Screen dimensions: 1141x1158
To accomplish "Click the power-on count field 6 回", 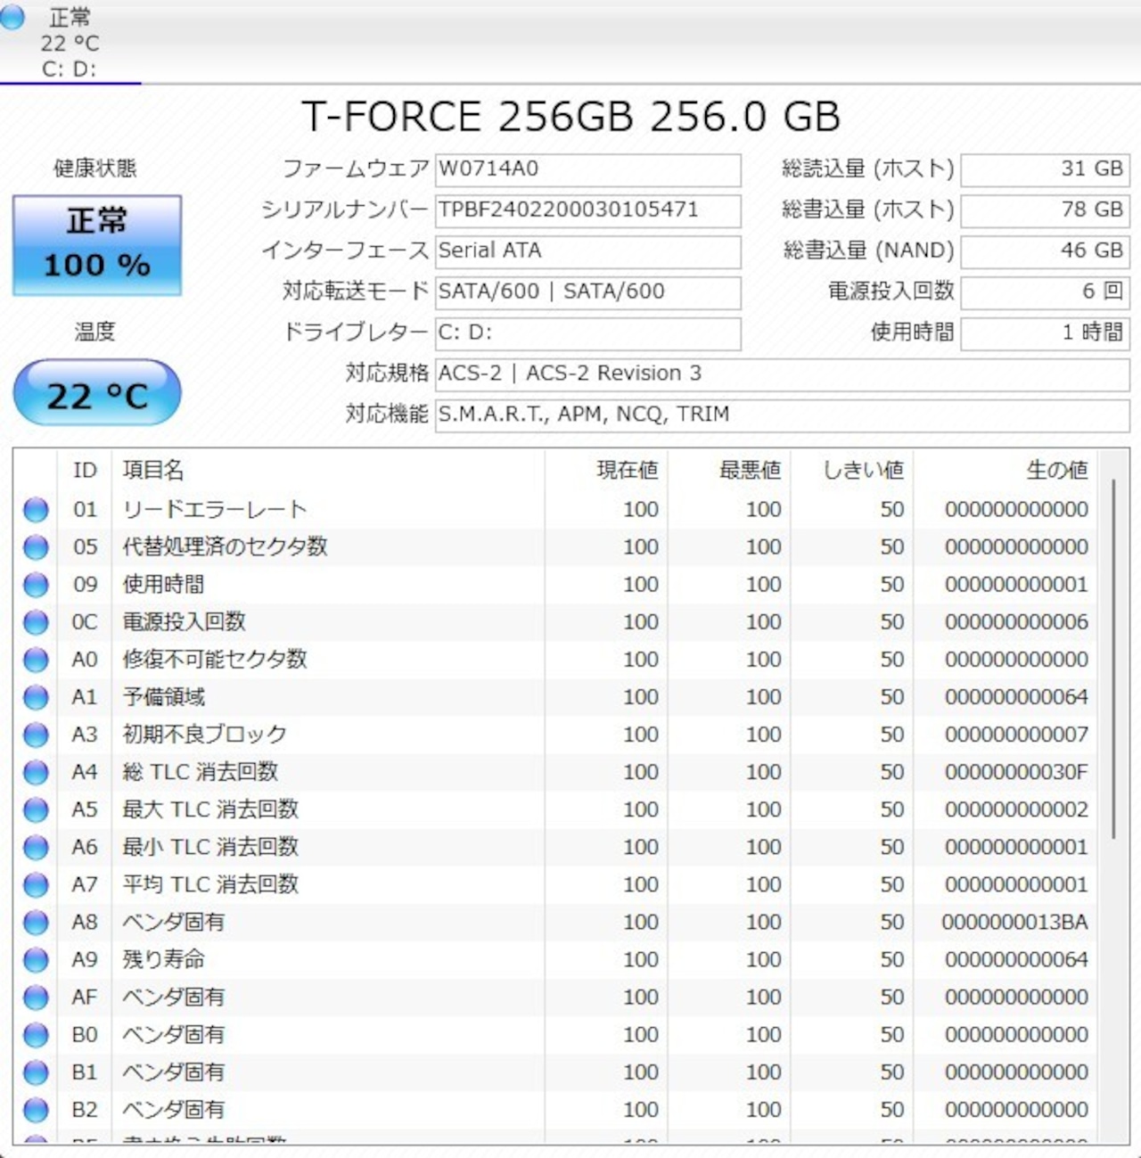I will (1046, 292).
